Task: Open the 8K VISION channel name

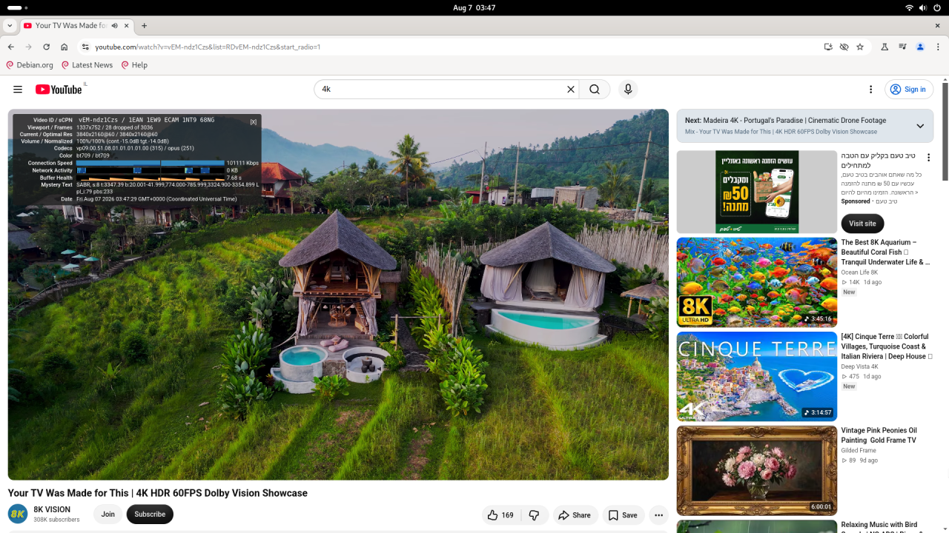Action: tap(52, 509)
